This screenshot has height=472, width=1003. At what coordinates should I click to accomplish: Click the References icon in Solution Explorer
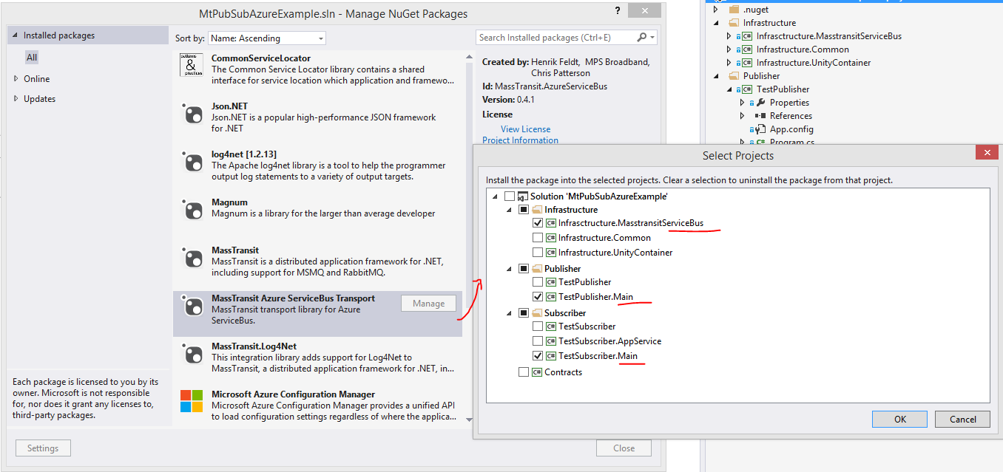[x=760, y=116]
